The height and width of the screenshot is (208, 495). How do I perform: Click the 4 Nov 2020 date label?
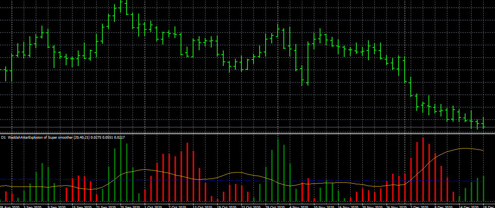pyautogui.click(x=299, y=206)
